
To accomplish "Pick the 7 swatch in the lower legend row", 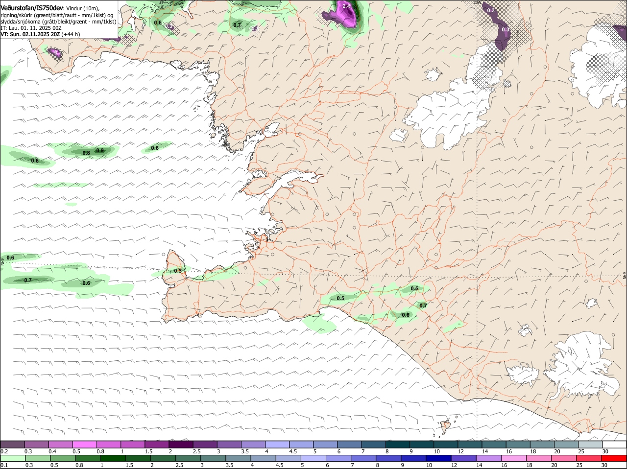I will tap(364, 458).
